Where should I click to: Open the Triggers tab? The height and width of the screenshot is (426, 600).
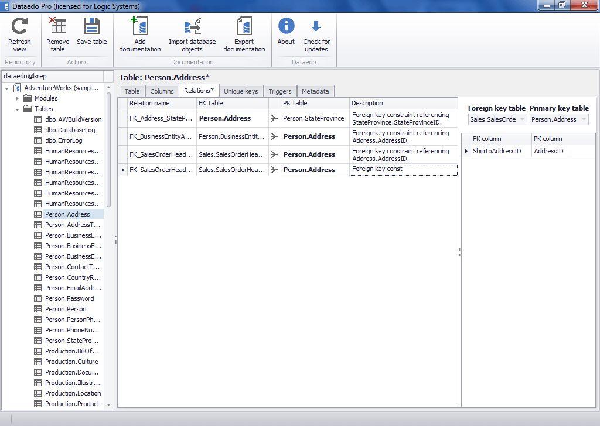pyautogui.click(x=280, y=91)
